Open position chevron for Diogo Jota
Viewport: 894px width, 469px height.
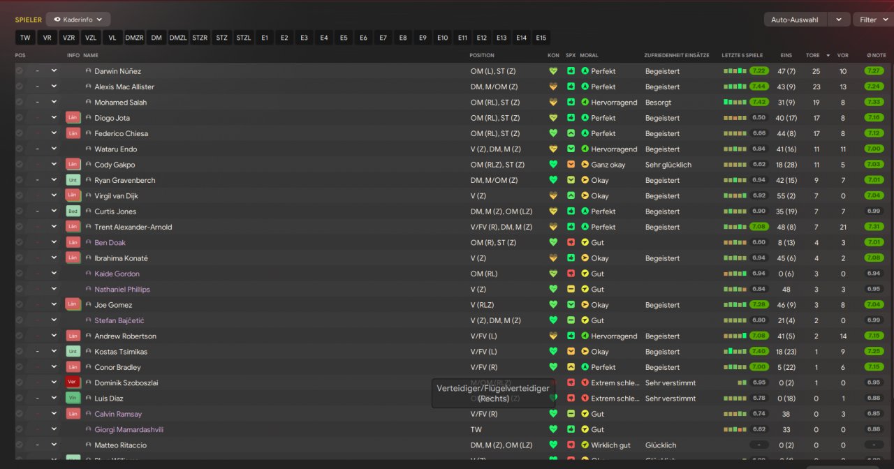(x=54, y=118)
